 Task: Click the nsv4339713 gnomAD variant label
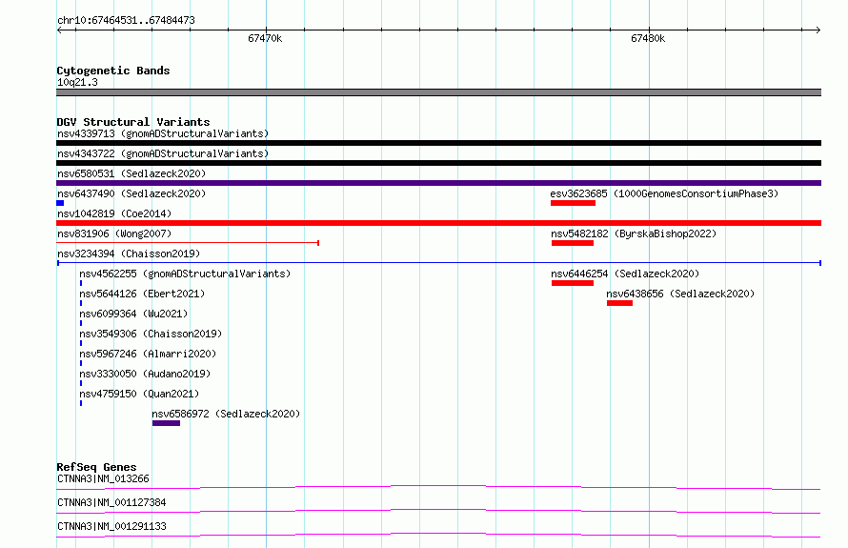click(x=163, y=133)
